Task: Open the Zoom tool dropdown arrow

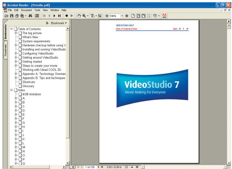Action: point(88,16)
